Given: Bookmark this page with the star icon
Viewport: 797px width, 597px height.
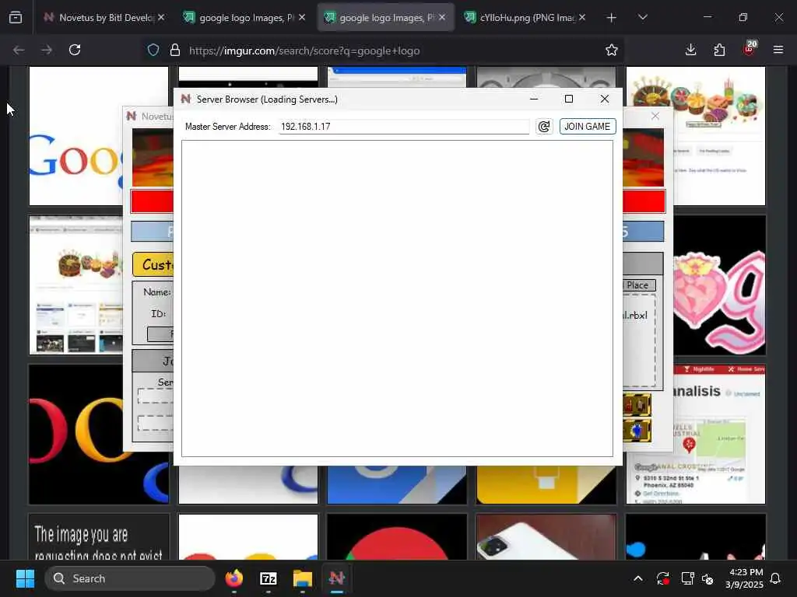Looking at the screenshot, I should point(612,50).
